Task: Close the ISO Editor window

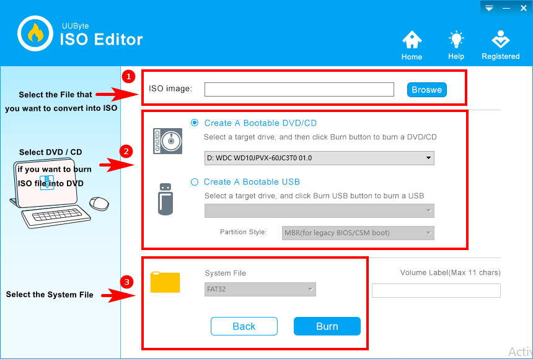Action: tap(524, 8)
